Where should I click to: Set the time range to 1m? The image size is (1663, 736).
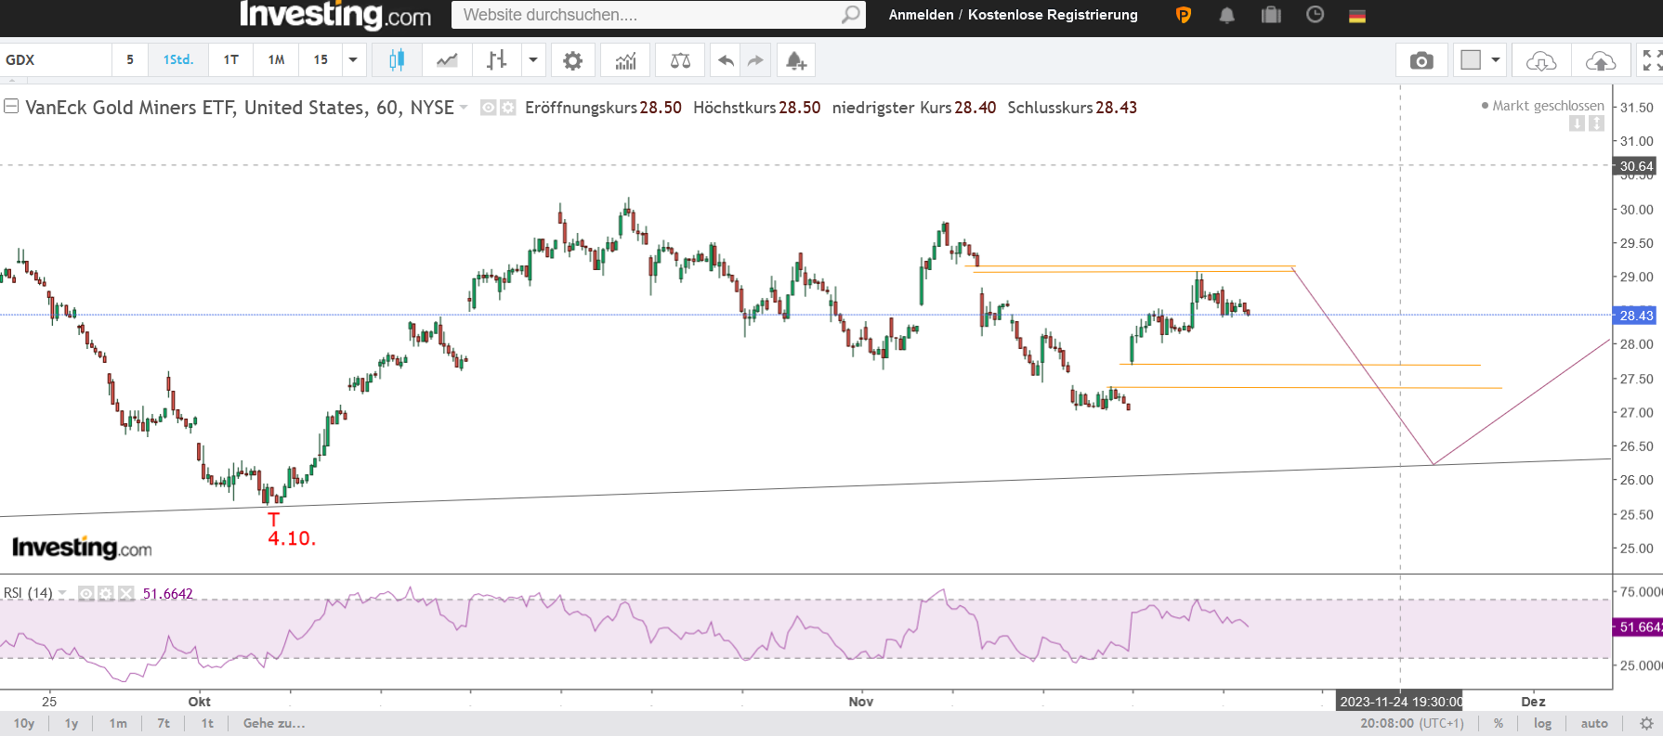(x=118, y=723)
